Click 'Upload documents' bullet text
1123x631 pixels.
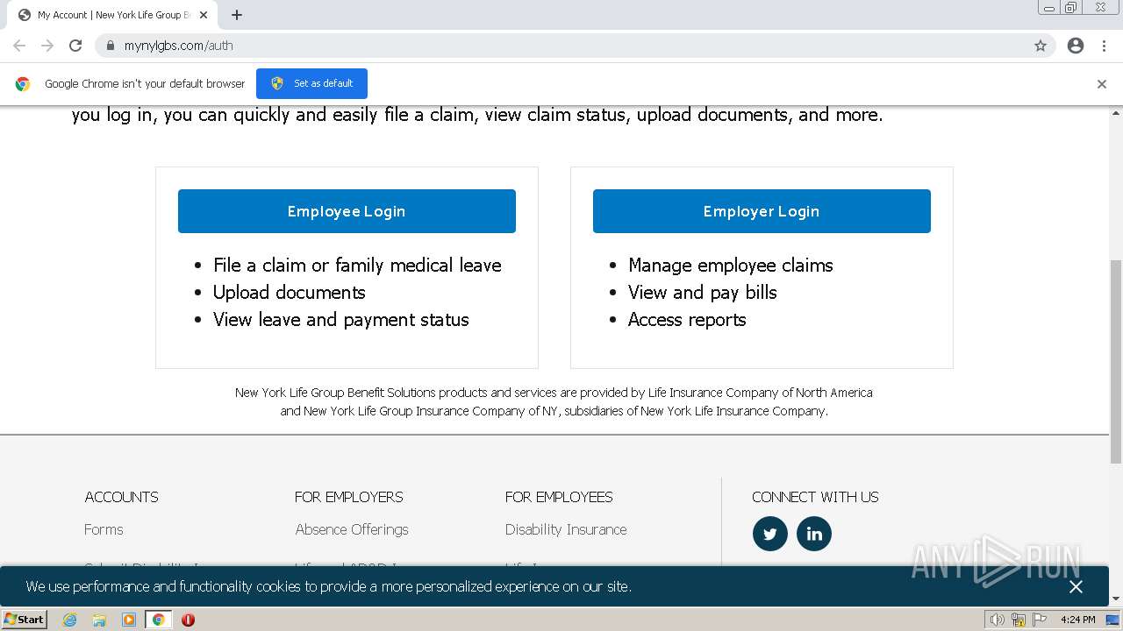point(290,293)
